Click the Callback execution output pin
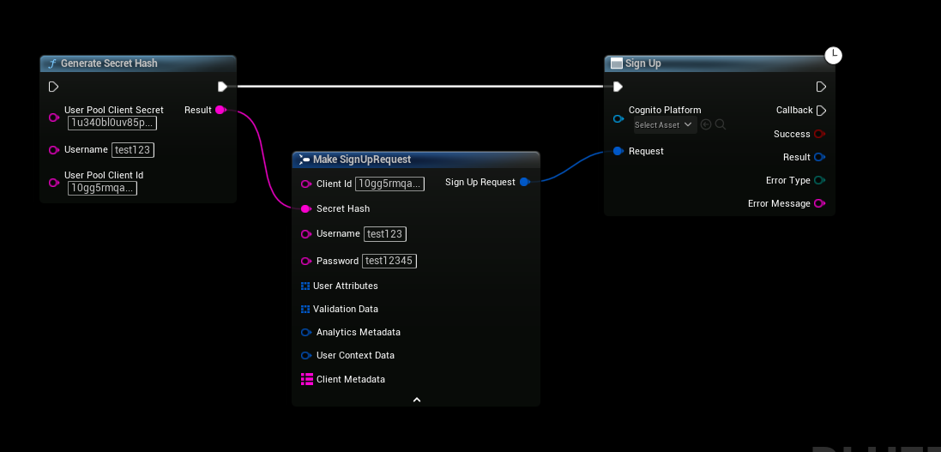 pyautogui.click(x=821, y=110)
